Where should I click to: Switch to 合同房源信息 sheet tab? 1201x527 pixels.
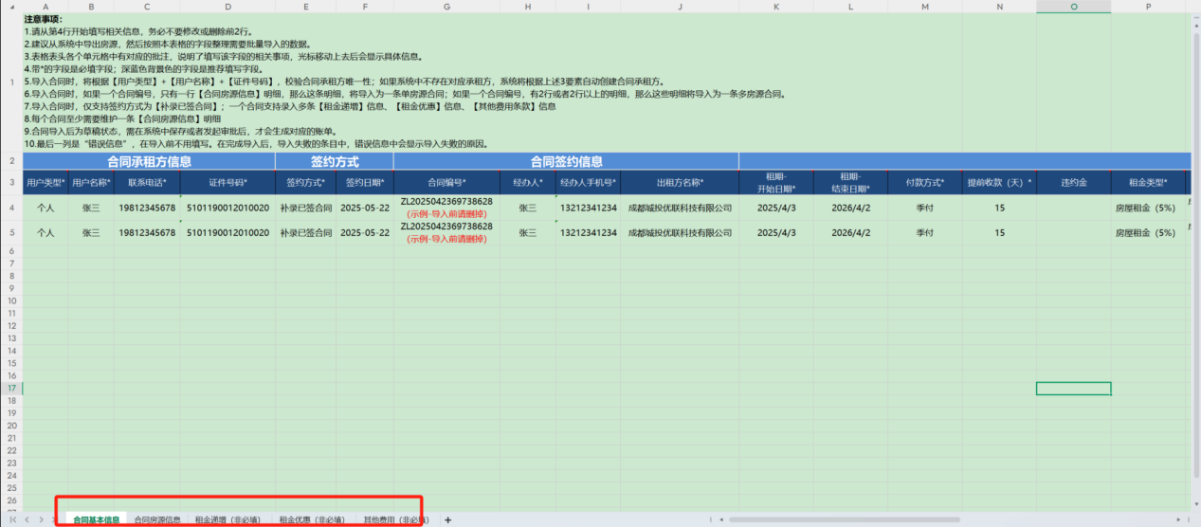pyautogui.click(x=157, y=519)
